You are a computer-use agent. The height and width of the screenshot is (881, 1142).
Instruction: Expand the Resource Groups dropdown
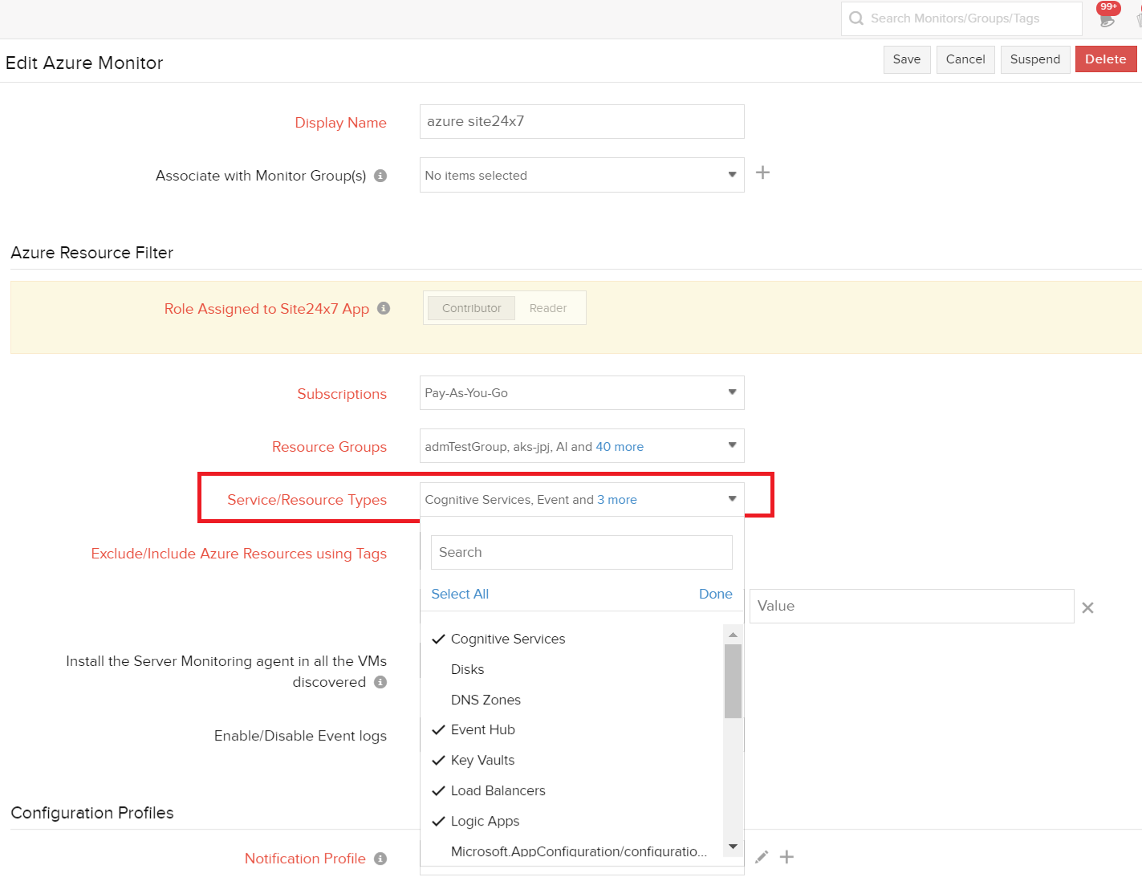581,446
